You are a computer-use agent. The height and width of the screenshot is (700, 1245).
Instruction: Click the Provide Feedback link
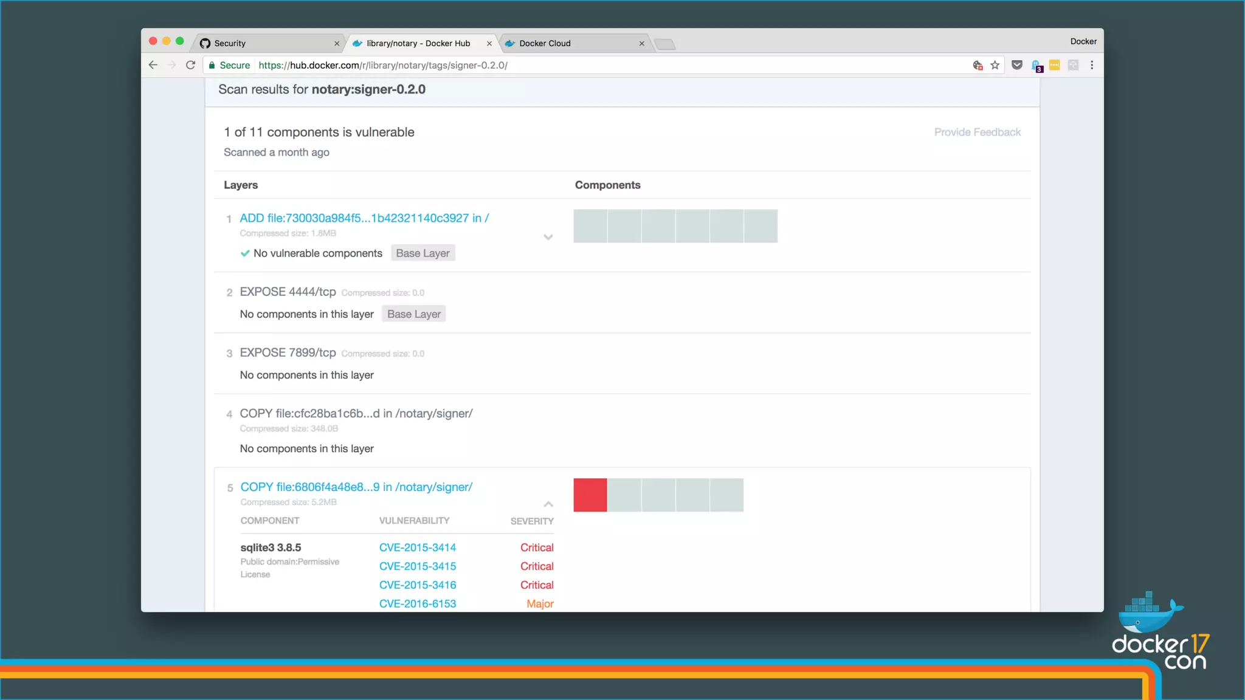(x=977, y=132)
